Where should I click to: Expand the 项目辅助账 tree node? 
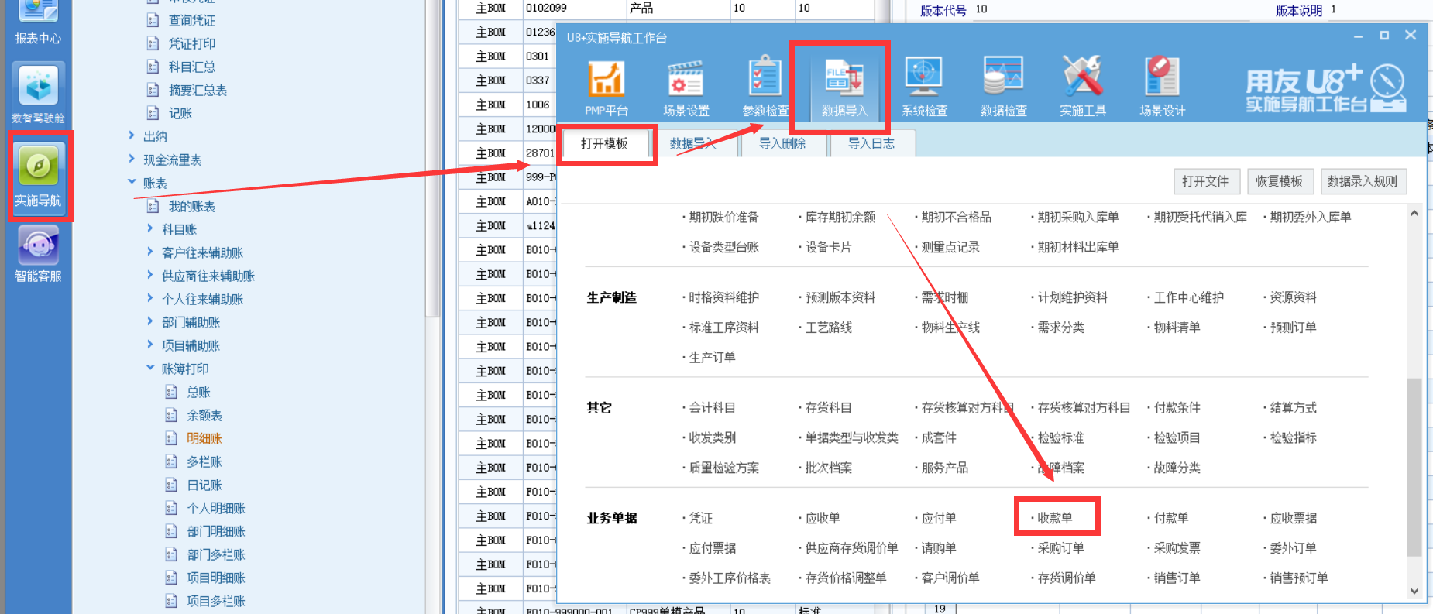[150, 345]
